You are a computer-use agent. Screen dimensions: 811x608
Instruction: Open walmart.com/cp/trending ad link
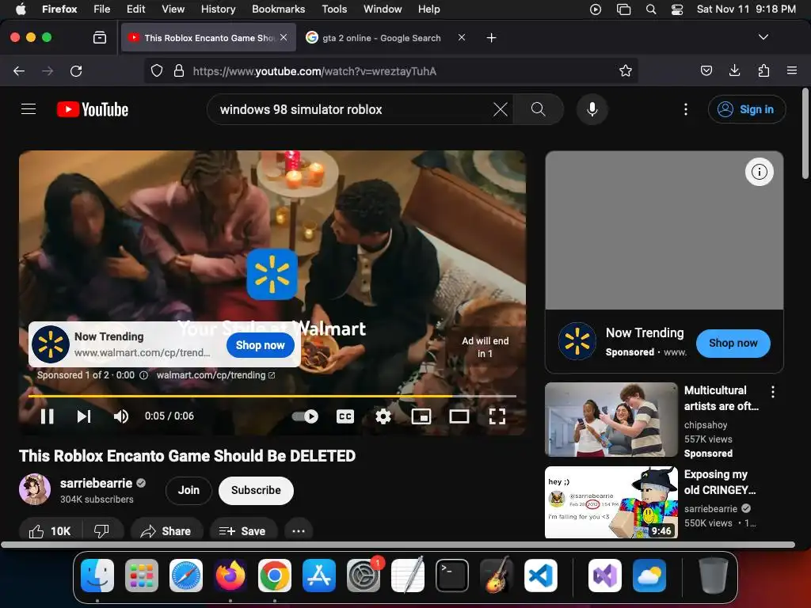click(x=215, y=374)
